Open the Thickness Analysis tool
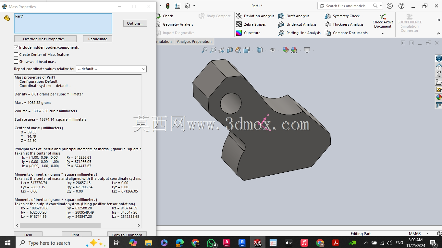This screenshot has height=248, width=442. 344,24
